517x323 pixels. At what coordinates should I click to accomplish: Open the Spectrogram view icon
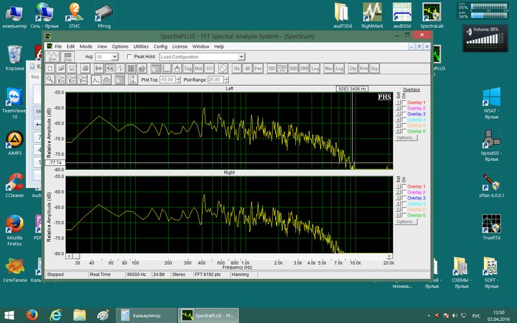[131, 68]
